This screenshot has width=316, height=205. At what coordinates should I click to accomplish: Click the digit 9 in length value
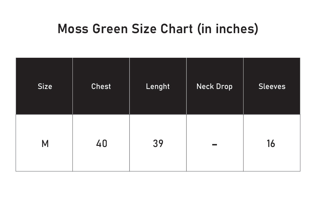[161, 144]
